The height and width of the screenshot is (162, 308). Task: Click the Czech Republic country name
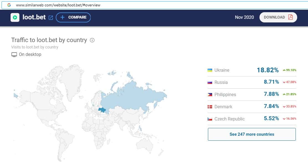point(230,119)
